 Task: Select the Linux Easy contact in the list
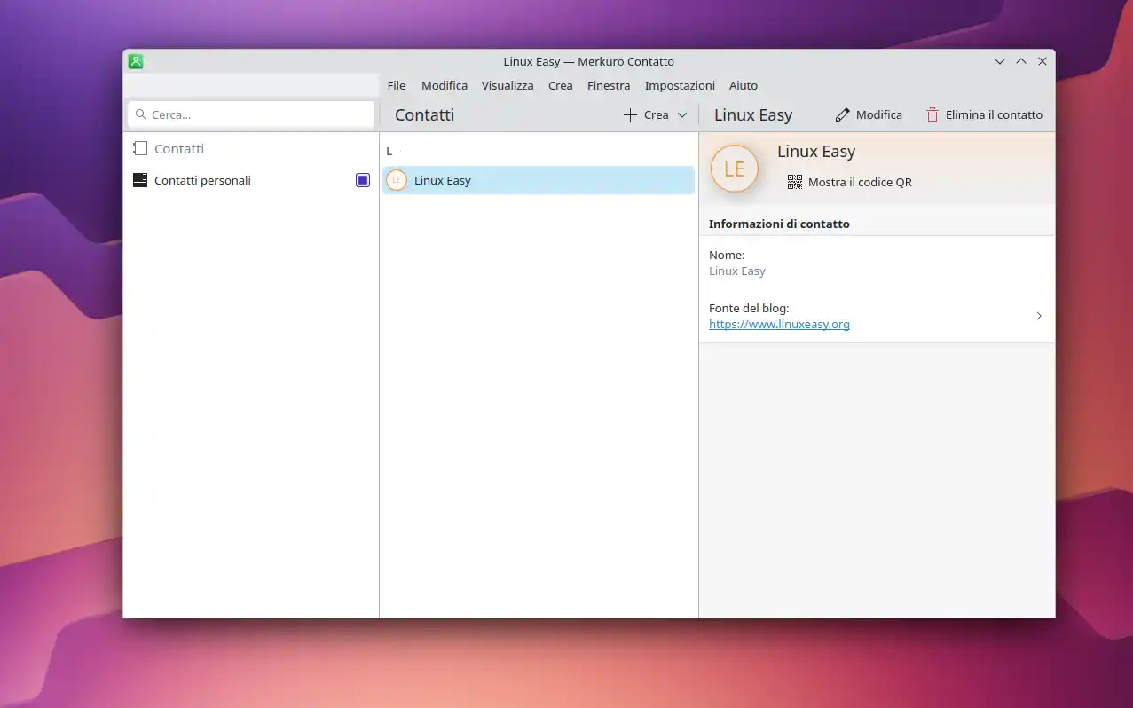[x=539, y=180]
